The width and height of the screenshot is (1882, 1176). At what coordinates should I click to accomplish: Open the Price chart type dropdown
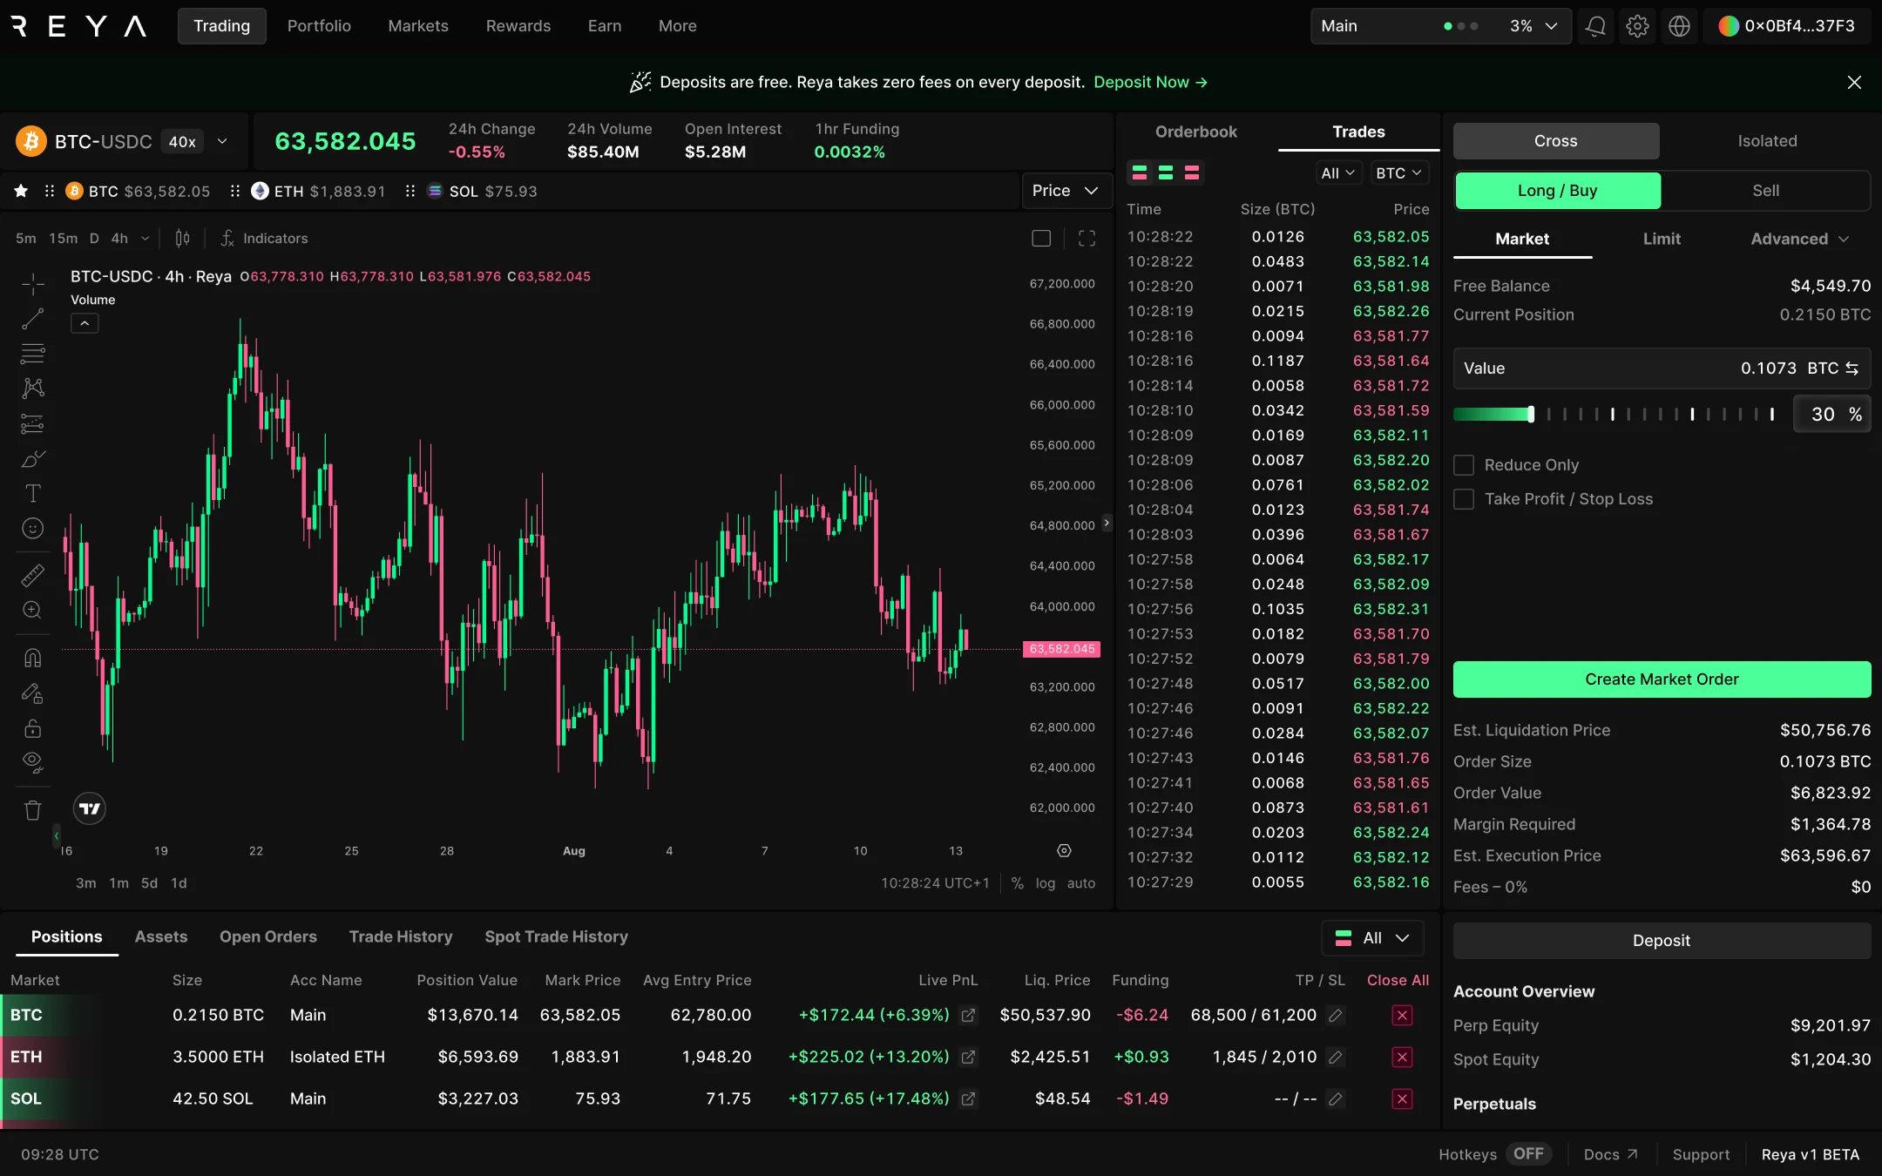1066,191
